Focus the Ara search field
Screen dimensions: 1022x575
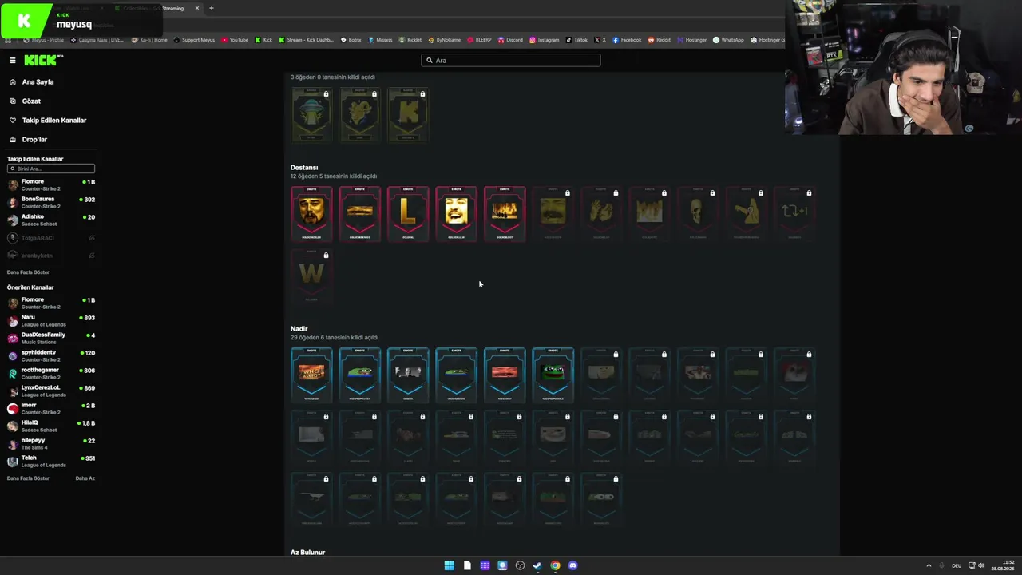click(x=511, y=60)
